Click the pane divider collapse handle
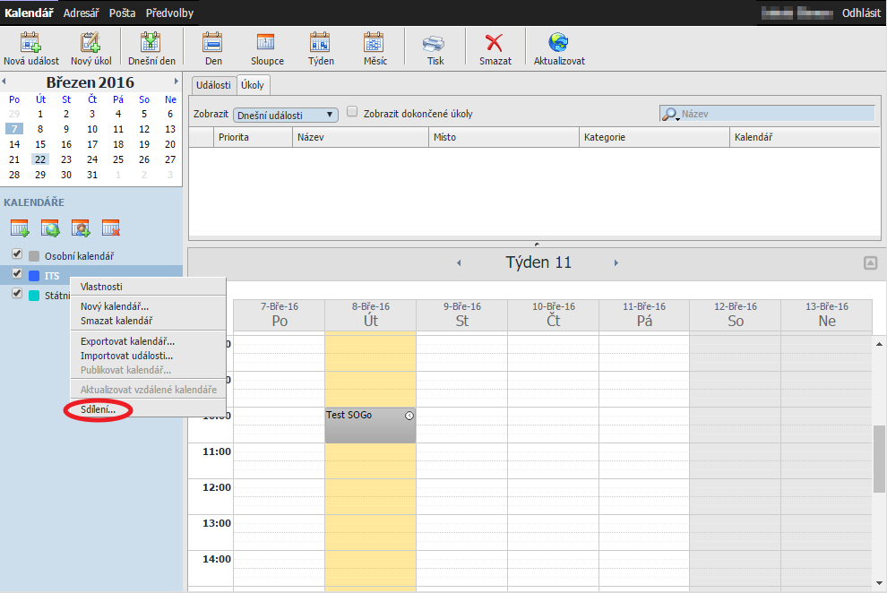Image resolution: width=887 pixels, height=593 pixels. pyautogui.click(x=537, y=245)
